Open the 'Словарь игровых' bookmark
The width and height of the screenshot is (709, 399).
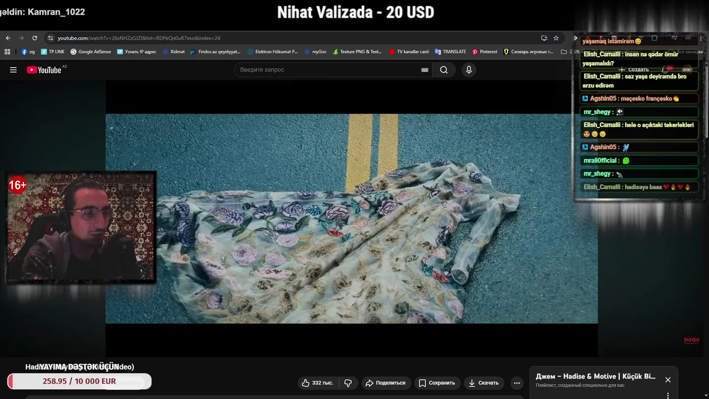click(x=528, y=52)
